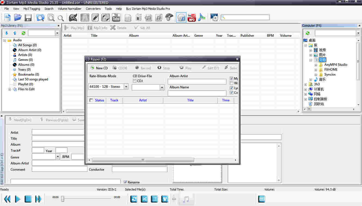Open the Genre dropdown in tag editor
Viewport: 362px width, 206px height.
coord(58,157)
